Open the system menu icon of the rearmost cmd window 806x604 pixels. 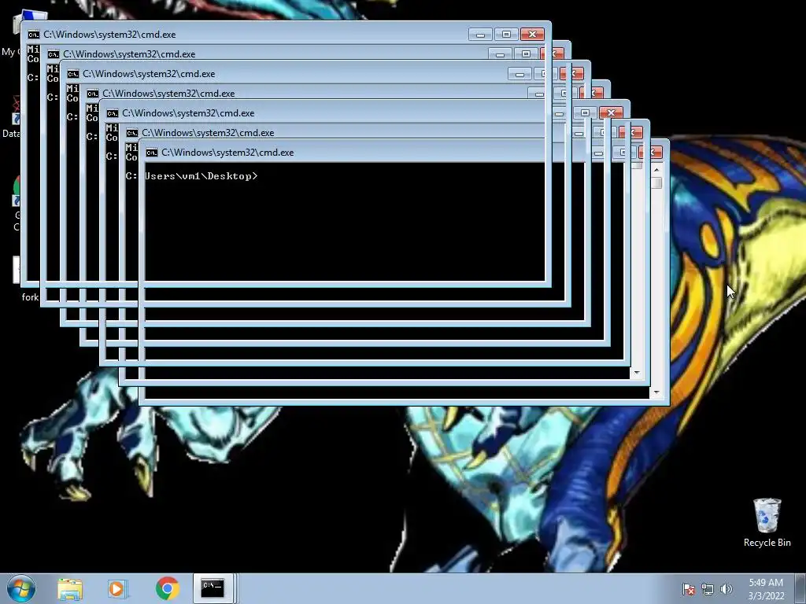click(x=34, y=35)
